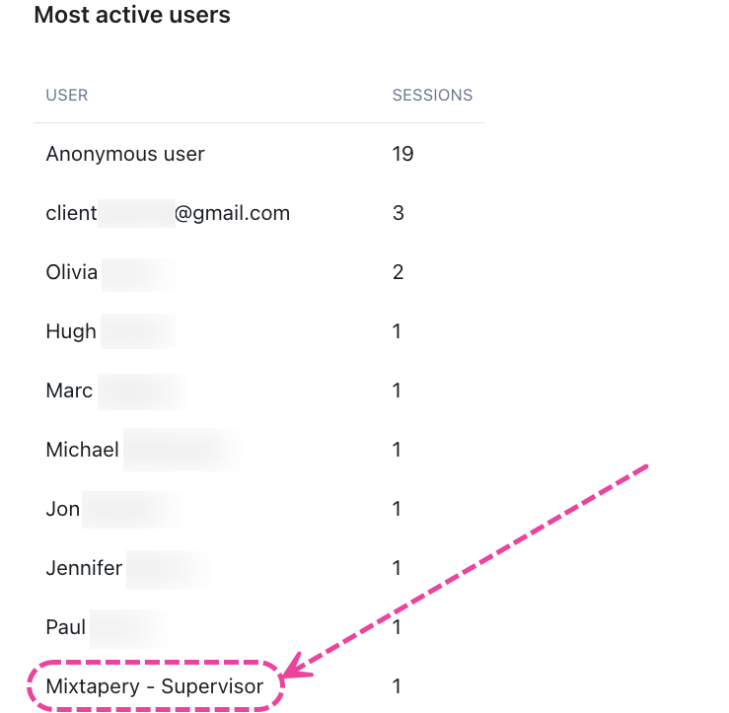Click the 19 sessions count for Anonymous user
This screenshot has width=729, height=713.
(402, 154)
